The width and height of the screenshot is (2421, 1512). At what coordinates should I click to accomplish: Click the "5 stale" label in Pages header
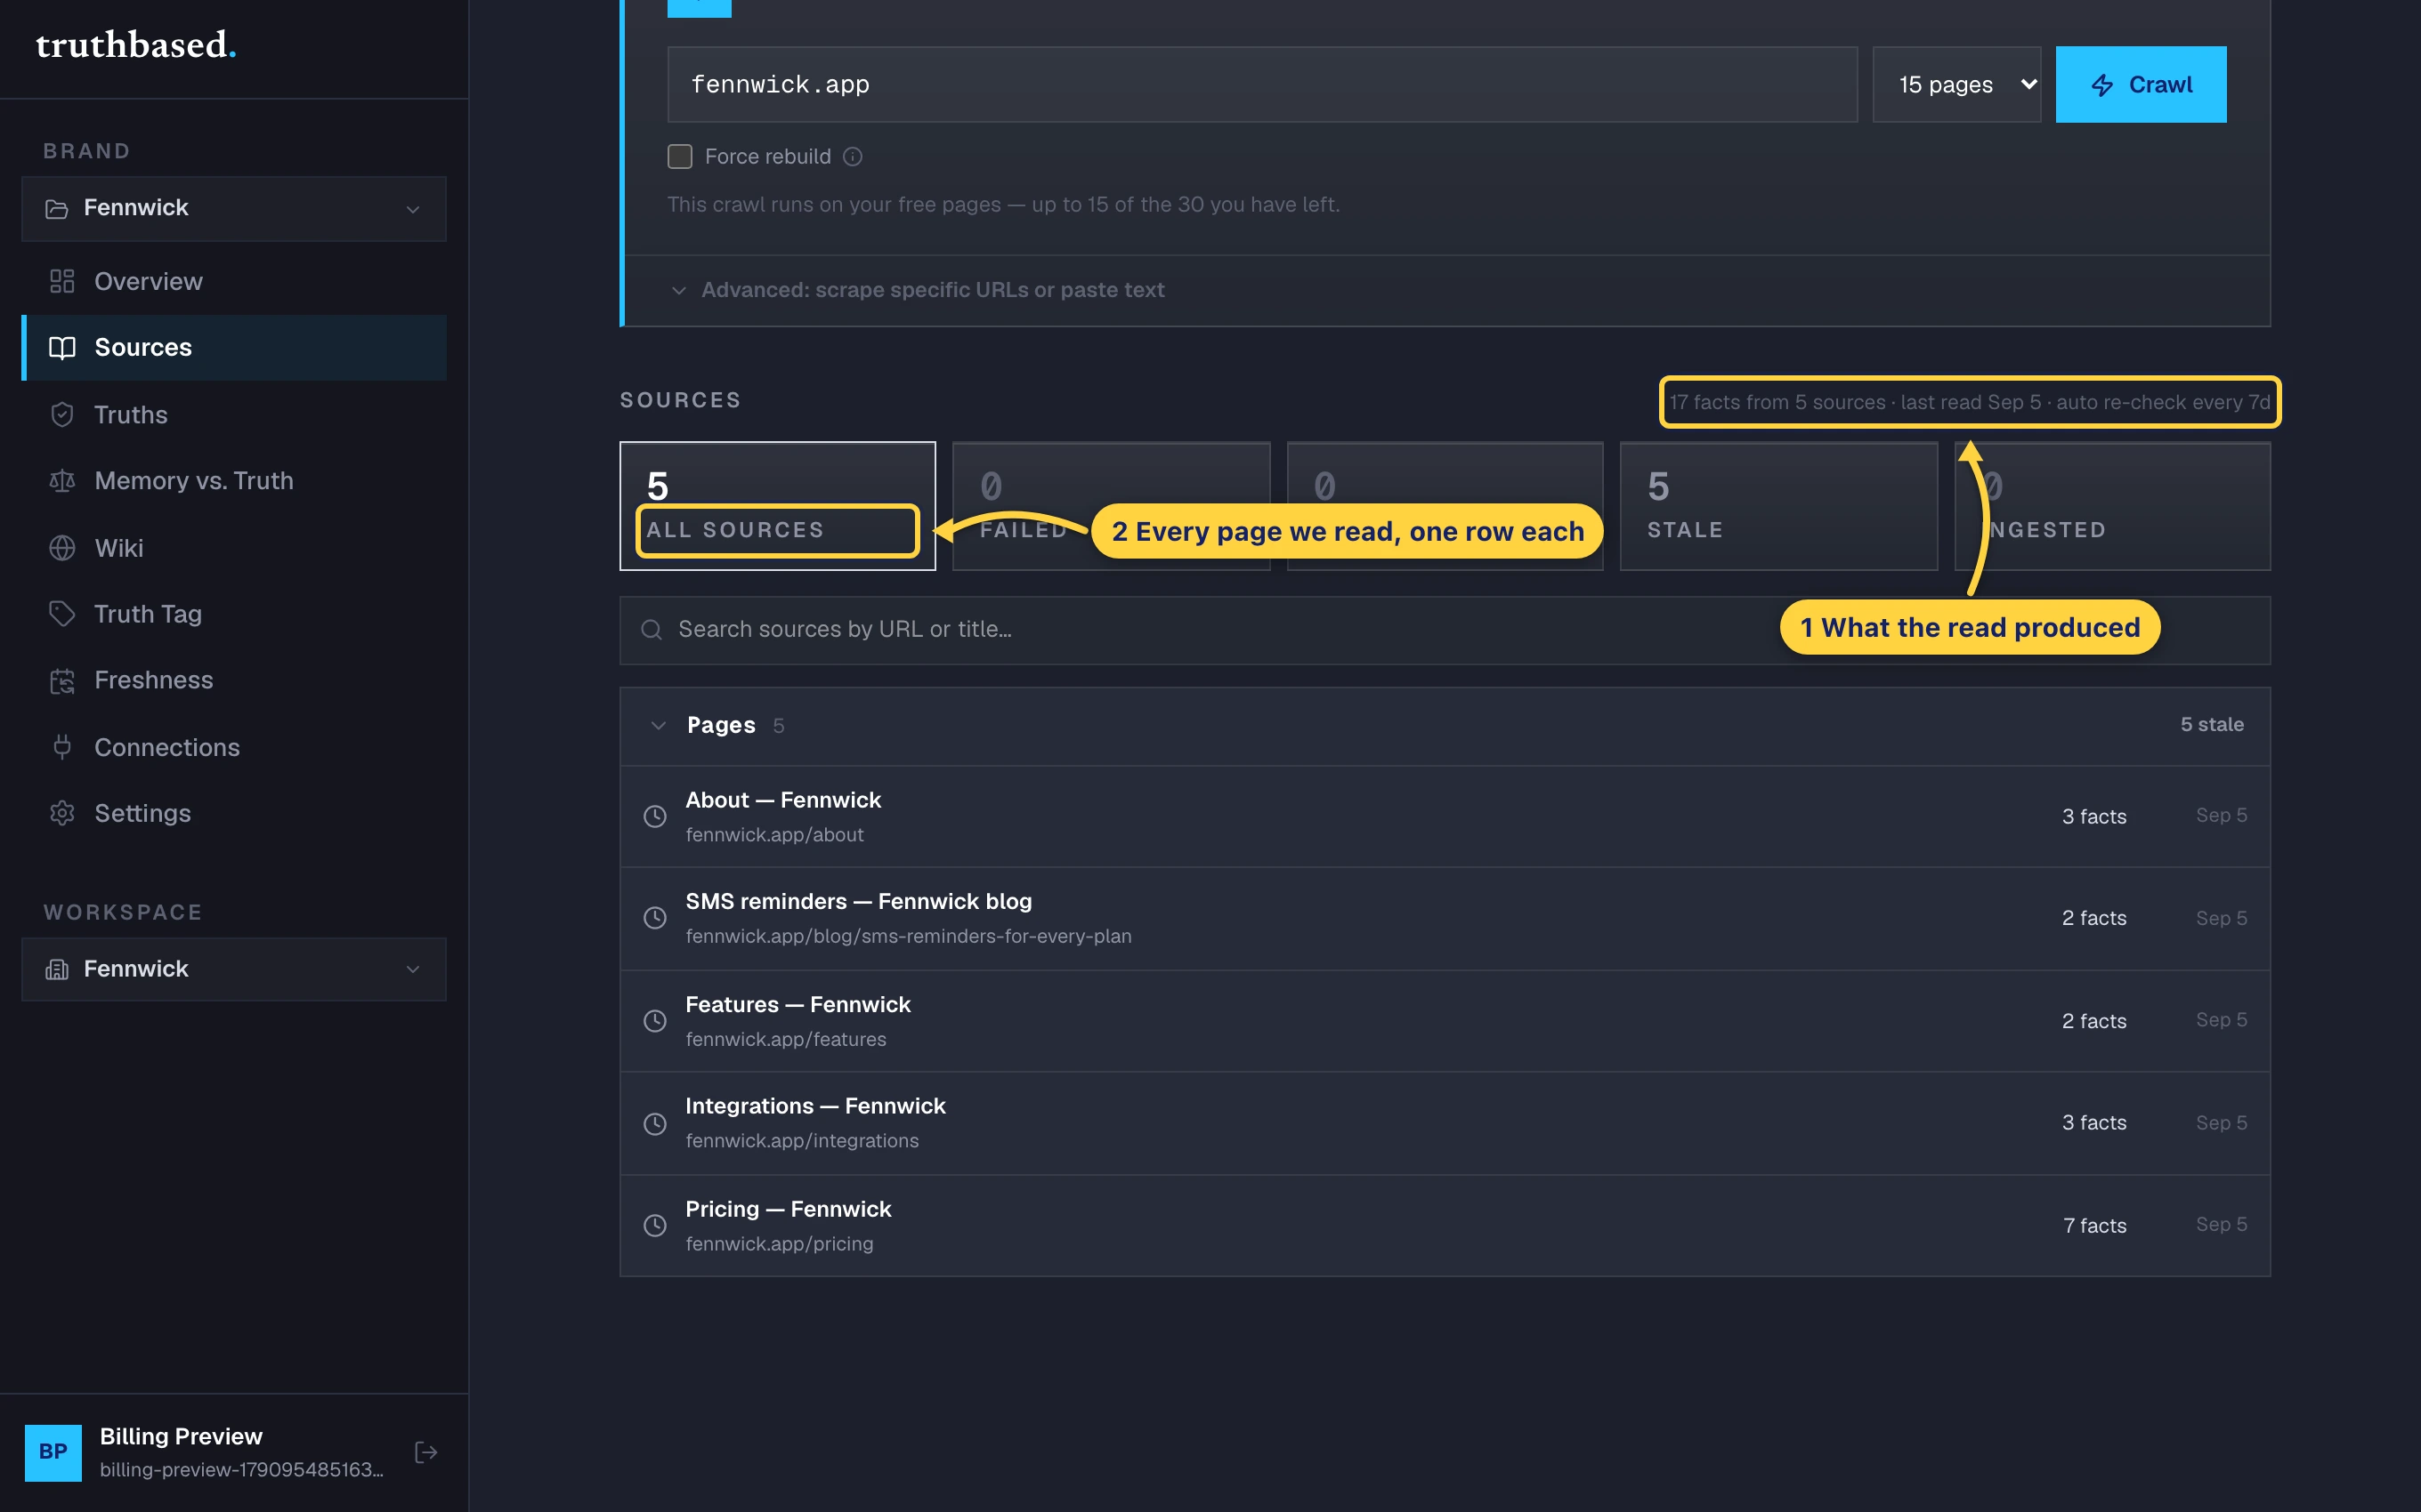coord(2212,724)
